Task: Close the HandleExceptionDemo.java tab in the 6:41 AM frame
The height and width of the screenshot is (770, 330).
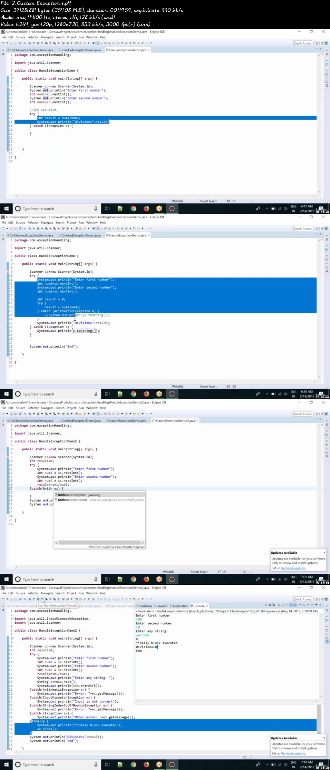Action: click(x=149, y=50)
